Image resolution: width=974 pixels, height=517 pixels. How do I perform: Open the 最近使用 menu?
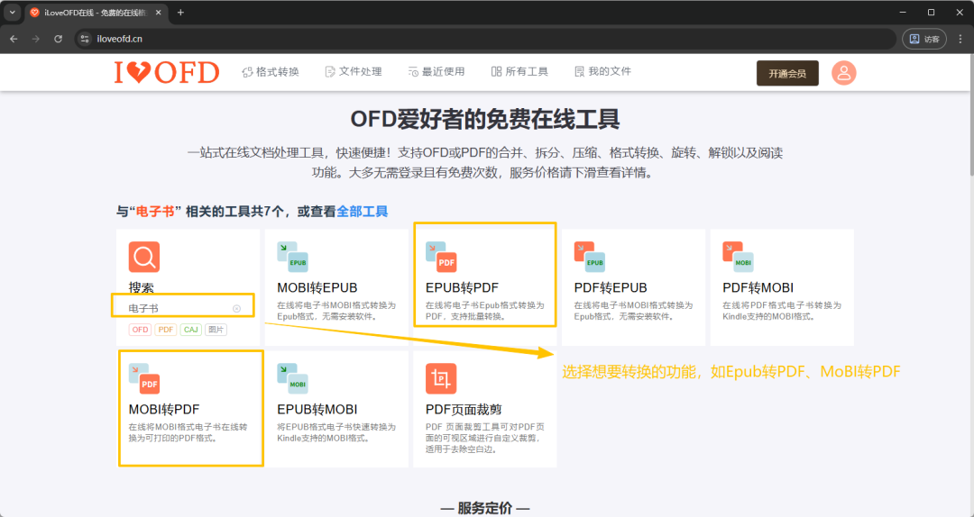[436, 72]
